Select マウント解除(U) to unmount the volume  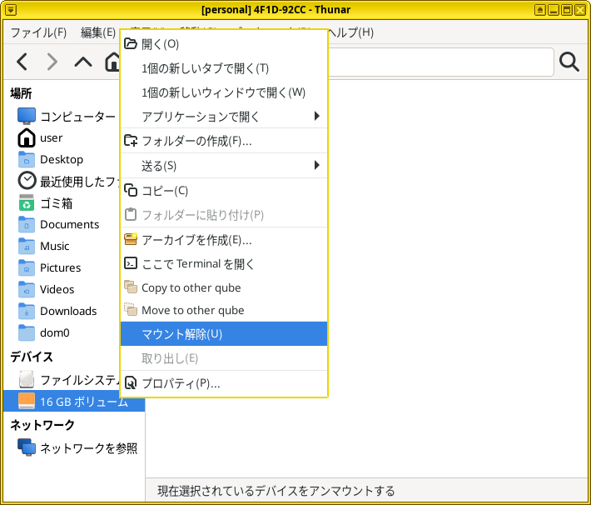(224, 334)
